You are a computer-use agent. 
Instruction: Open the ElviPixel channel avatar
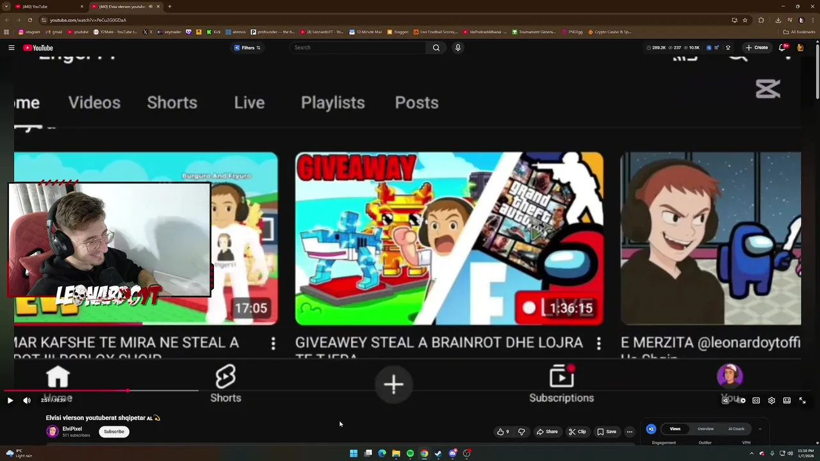point(52,432)
